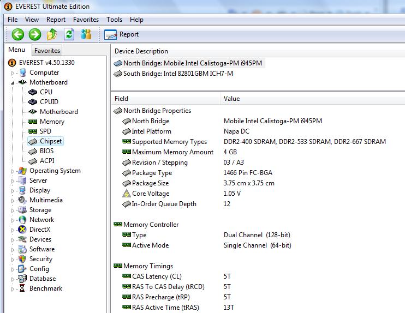
Task: Open the Report menu
Action: click(56, 20)
